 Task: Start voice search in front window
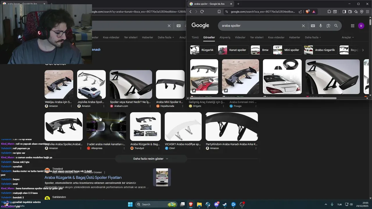click(321, 26)
